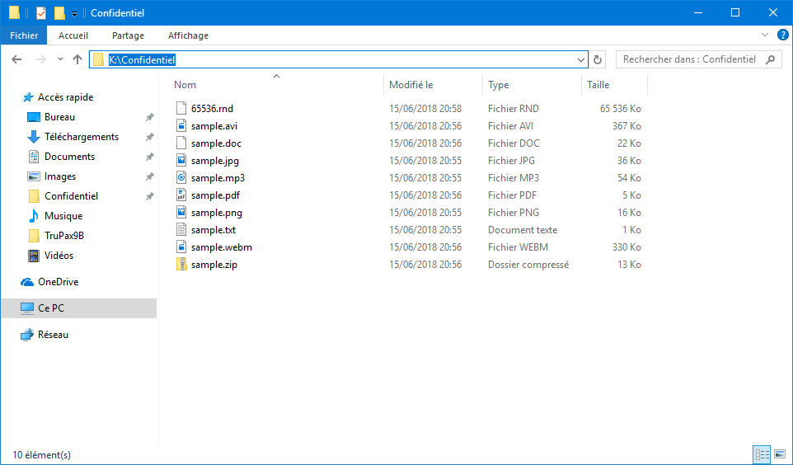Switch to the Affichage ribbon tab
Viewport: 793px width, 465px height.
click(x=188, y=35)
